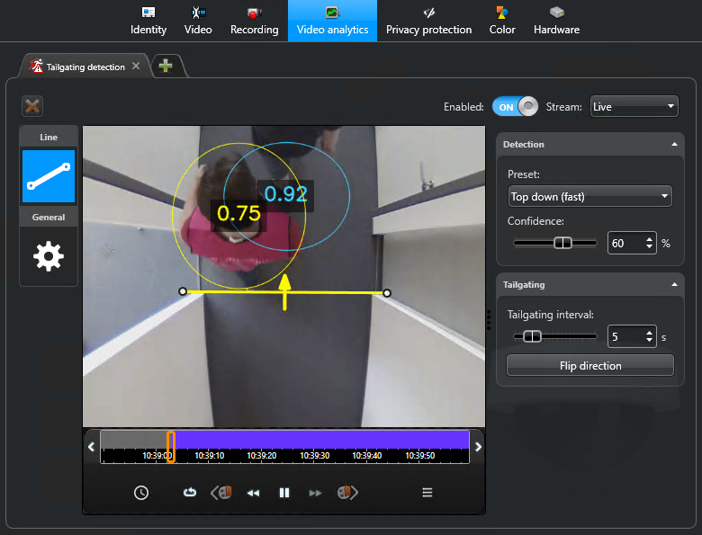
Task: Open the Stream dropdown
Action: tap(634, 107)
